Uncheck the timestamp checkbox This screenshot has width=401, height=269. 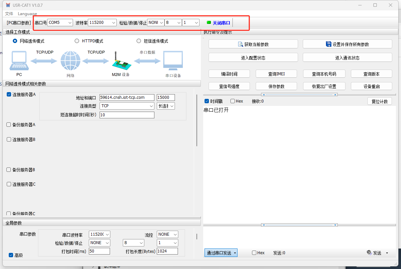[207, 101]
